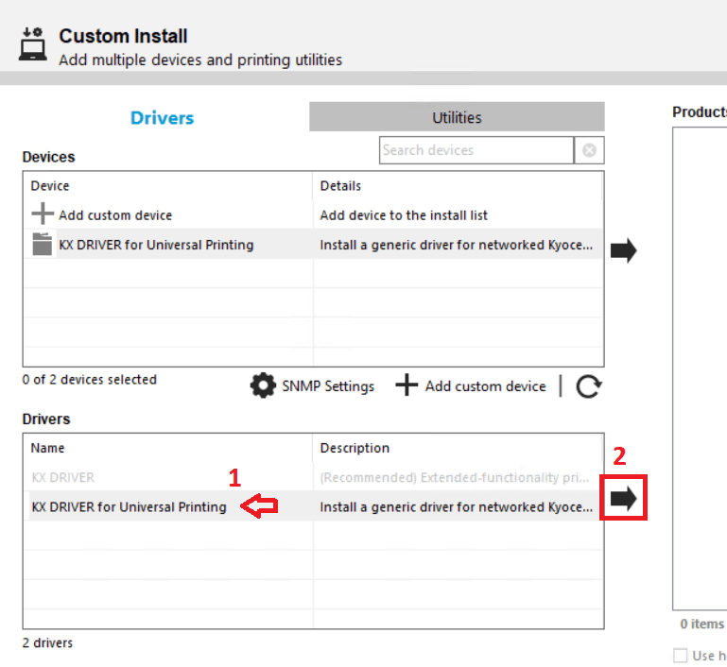Click the driver description 'Install a generic driver'
Image resolution: width=727 pixels, height=667 pixels.
pos(457,507)
